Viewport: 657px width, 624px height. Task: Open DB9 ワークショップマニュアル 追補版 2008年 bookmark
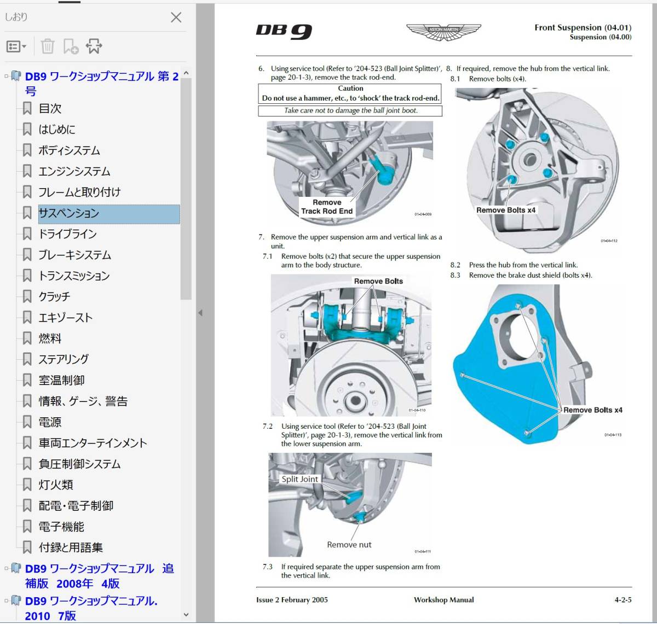point(99,576)
